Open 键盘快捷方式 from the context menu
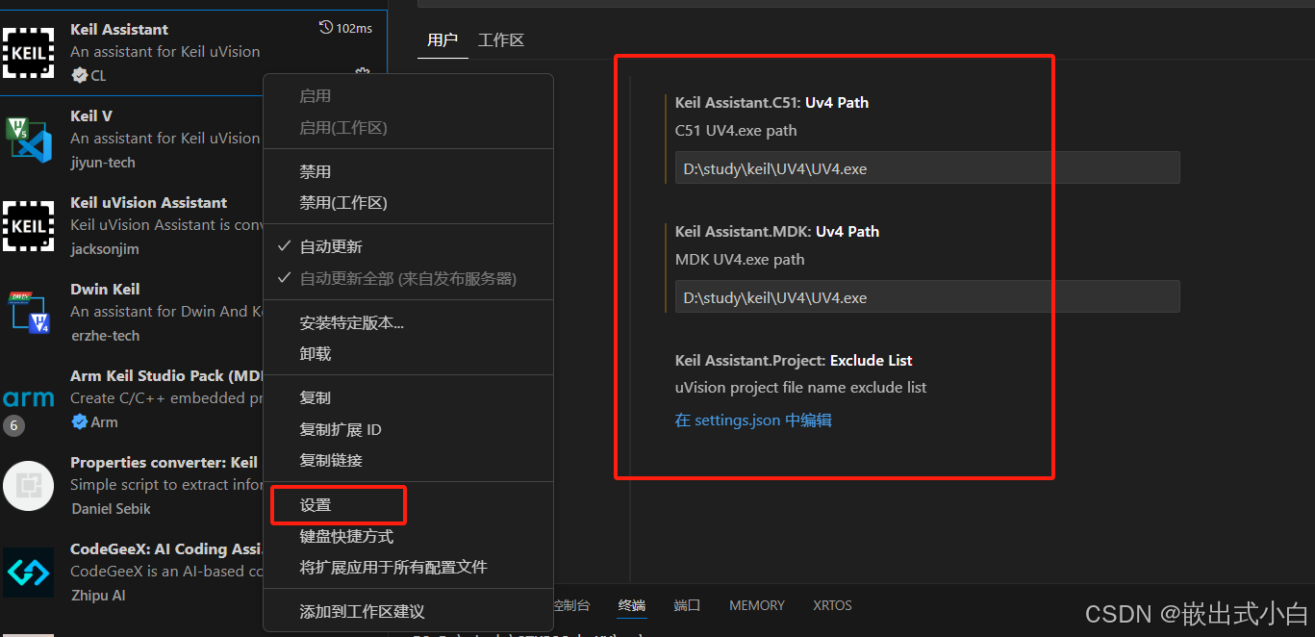Screen dimensions: 1315x637 [x=408, y=536]
